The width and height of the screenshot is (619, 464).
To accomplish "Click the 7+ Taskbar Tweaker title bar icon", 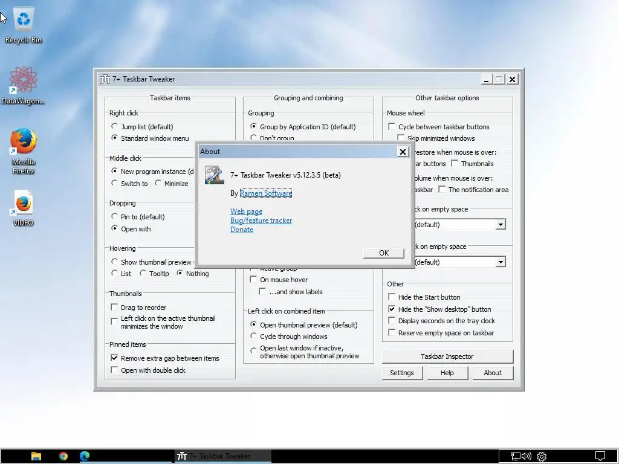I will click(x=105, y=79).
